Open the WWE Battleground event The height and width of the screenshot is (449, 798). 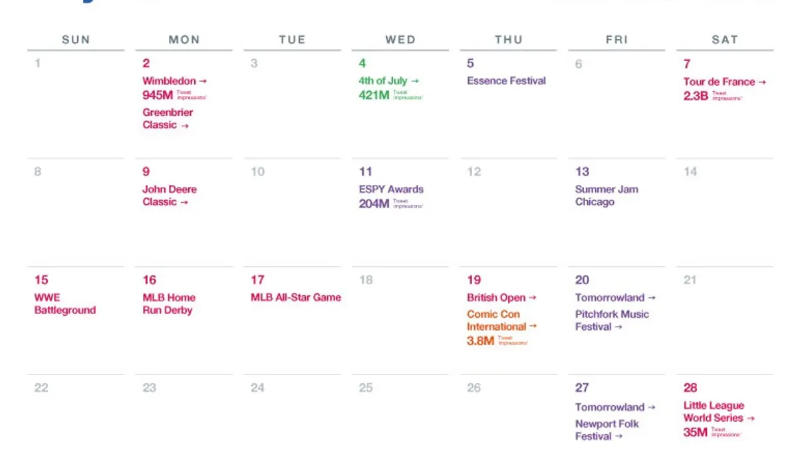coord(65,304)
